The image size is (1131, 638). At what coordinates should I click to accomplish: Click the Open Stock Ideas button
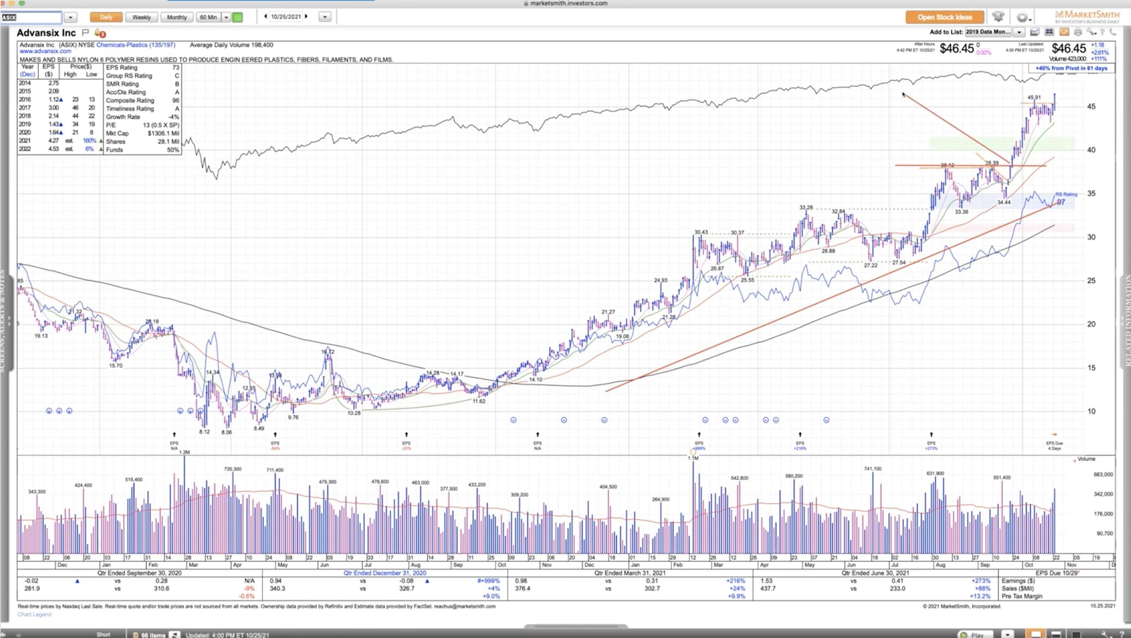click(945, 17)
